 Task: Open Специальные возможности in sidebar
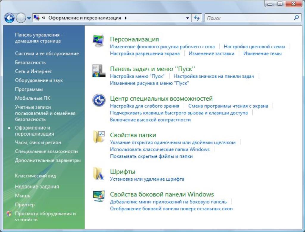point(46,151)
